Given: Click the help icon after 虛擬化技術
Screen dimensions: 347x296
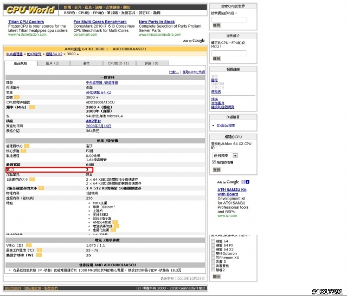Looking at the screenshot, I should (x=113, y=230).
